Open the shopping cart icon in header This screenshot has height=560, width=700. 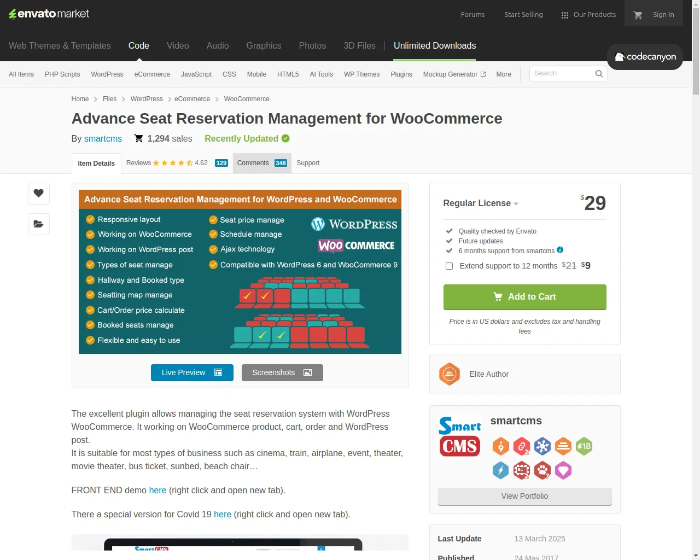coord(638,15)
